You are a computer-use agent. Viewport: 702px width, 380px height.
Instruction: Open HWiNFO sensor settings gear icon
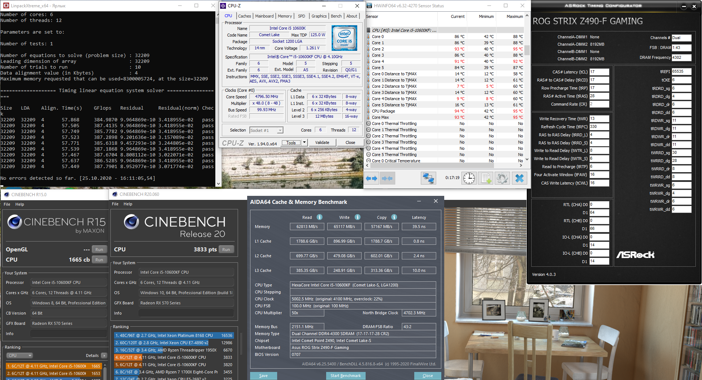coord(502,178)
